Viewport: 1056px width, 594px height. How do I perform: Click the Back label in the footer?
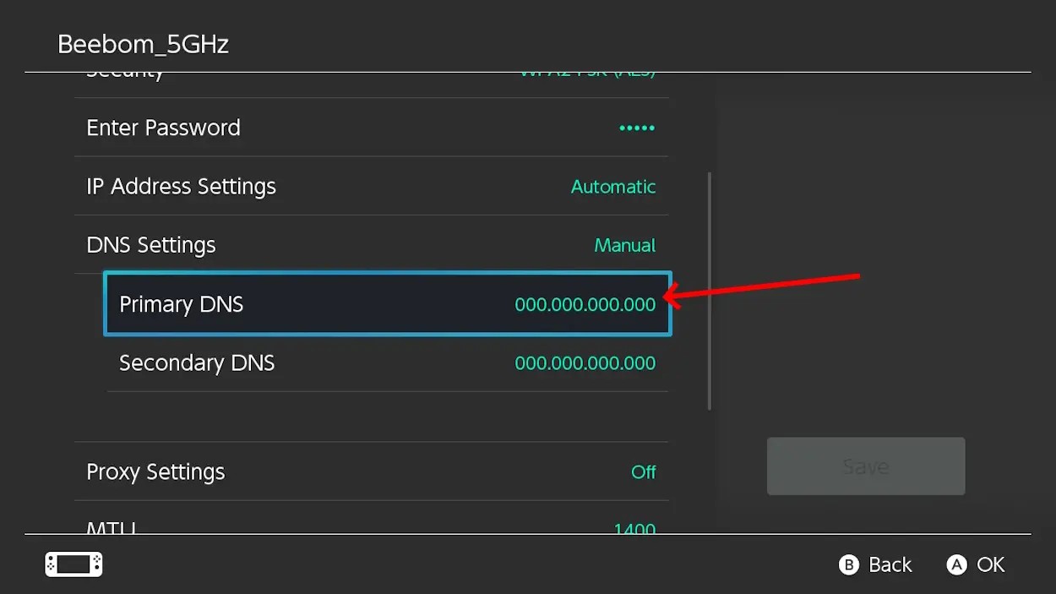tap(890, 564)
